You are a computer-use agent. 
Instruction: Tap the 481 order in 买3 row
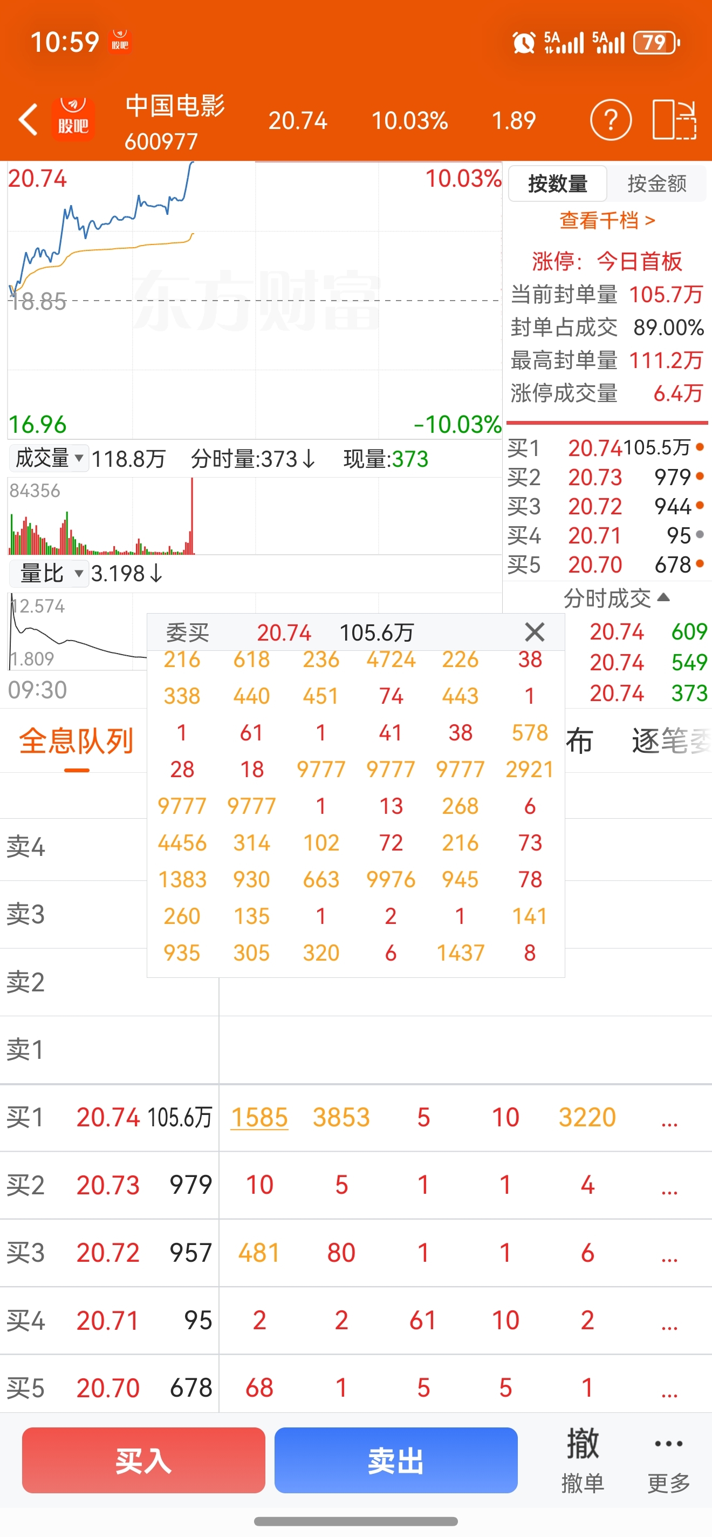(x=259, y=1253)
